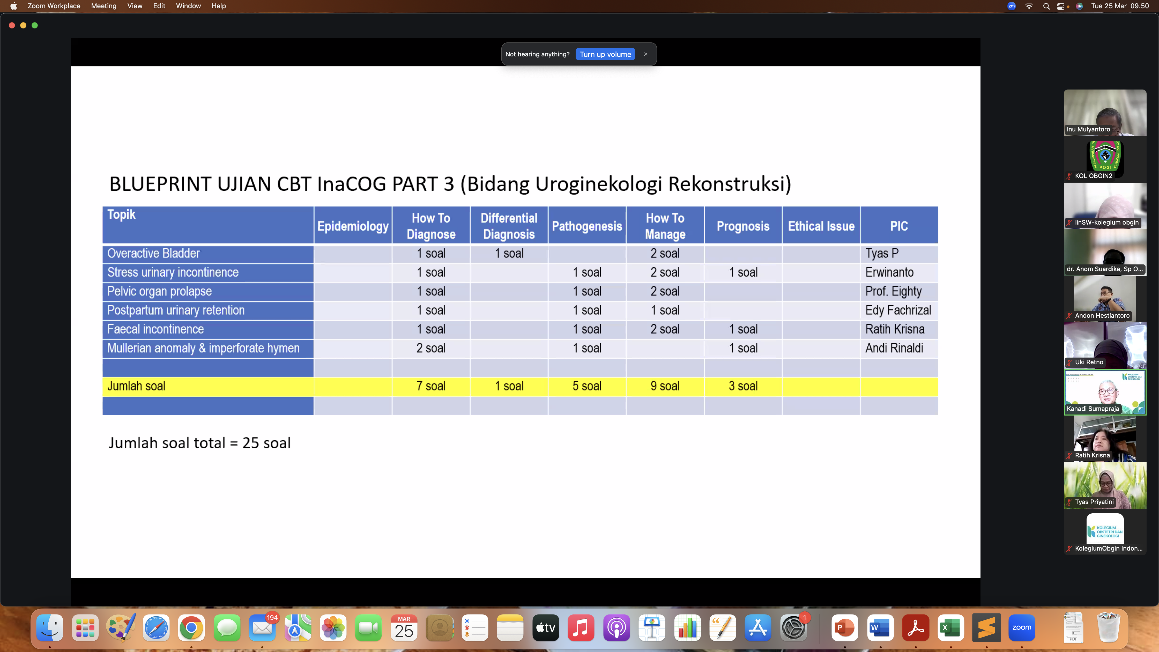Click Tyas Priyatini participant tile

pos(1105,485)
